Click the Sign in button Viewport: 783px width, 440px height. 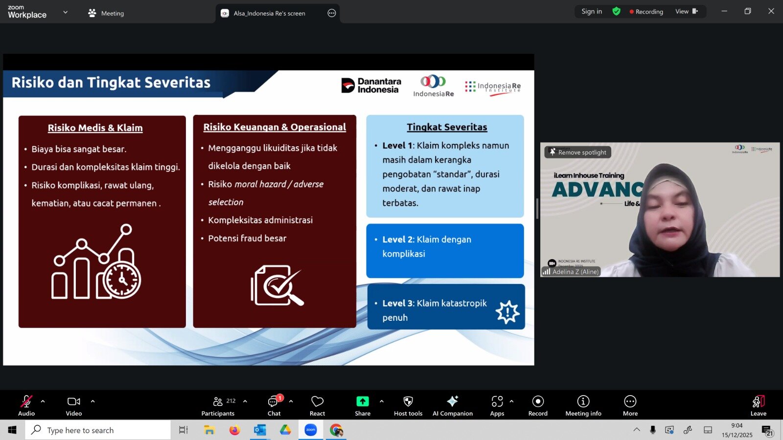tap(591, 11)
